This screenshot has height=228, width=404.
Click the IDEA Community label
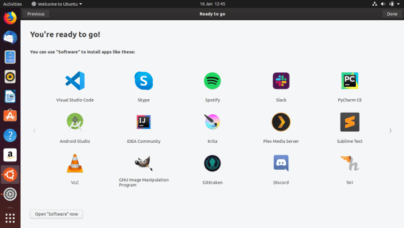pos(144,141)
